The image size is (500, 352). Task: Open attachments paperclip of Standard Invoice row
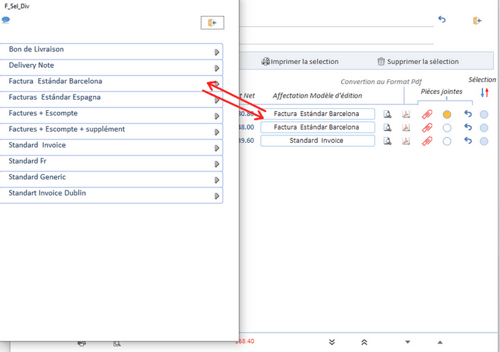coord(427,141)
